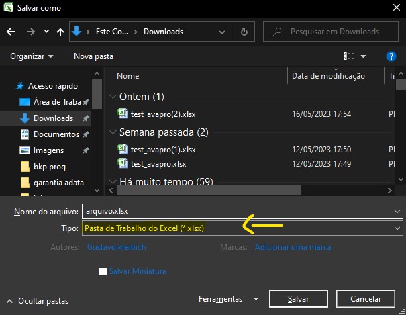Open the Documentos folder in sidebar

pos(56,134)
